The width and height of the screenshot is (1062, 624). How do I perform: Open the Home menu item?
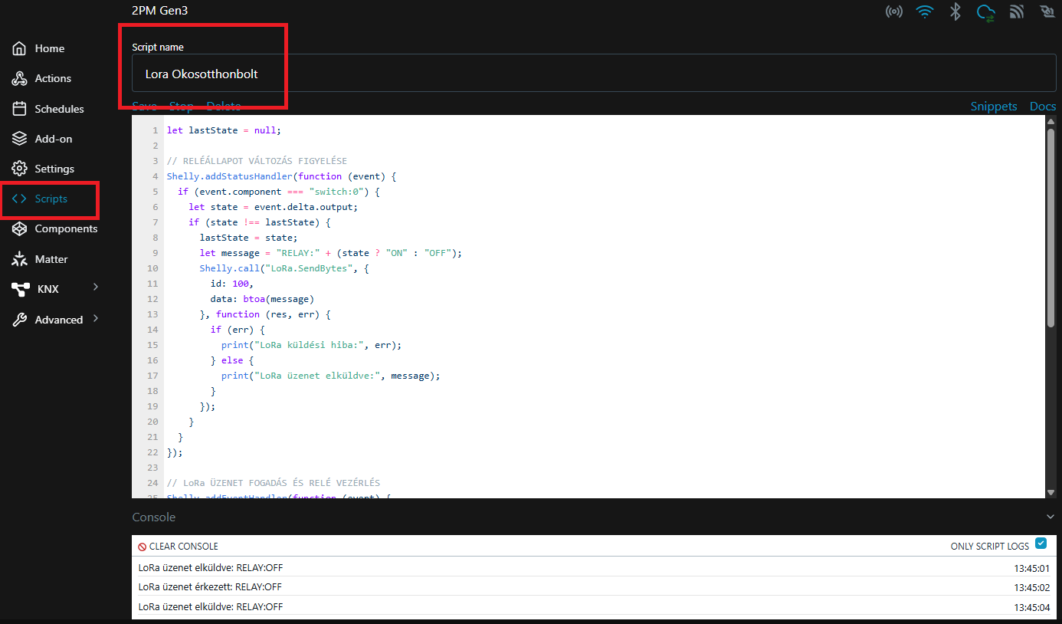50,48
